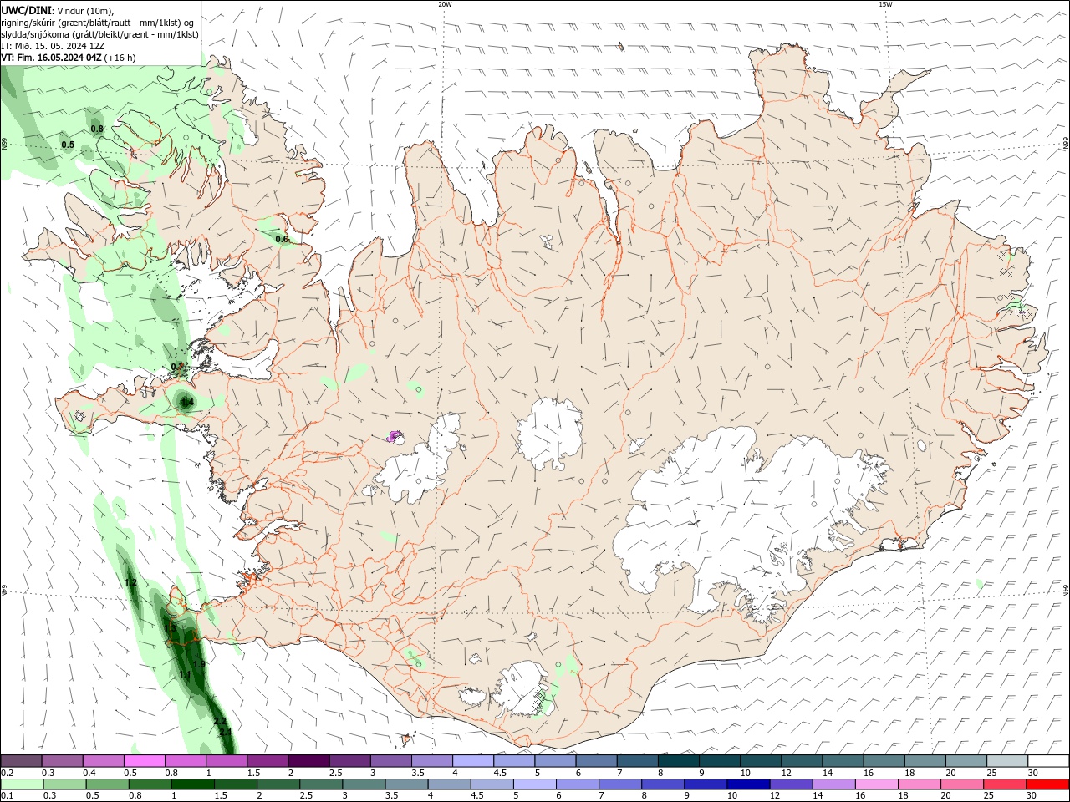Click the dark green rain cell on Snæfellsnes

186,401
